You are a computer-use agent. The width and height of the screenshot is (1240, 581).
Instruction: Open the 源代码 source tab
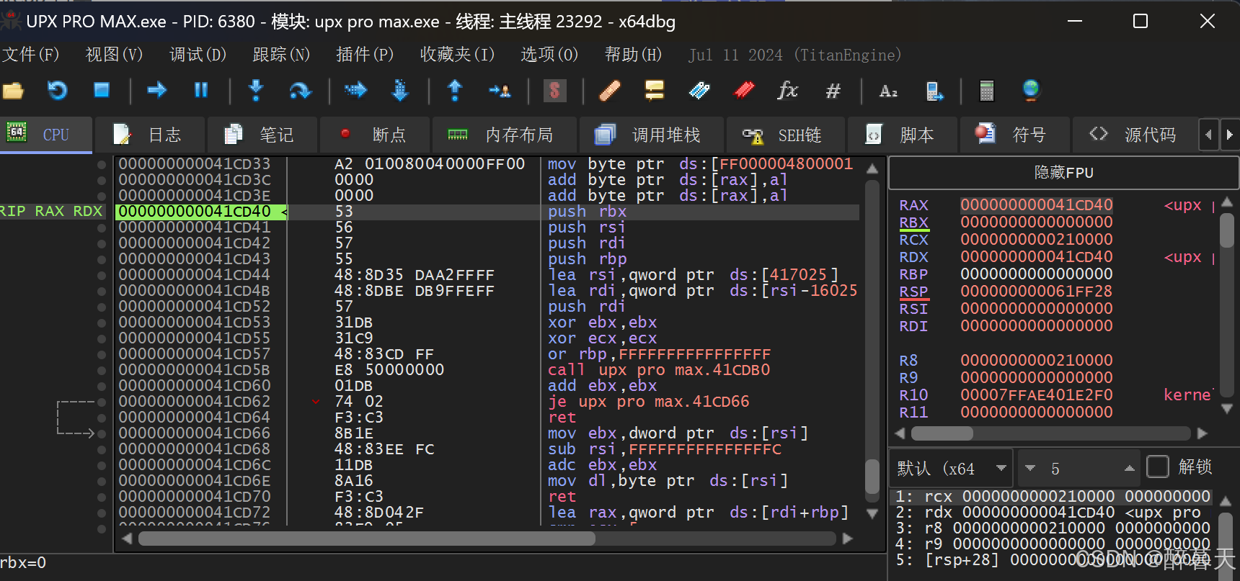pyautogui.click(x=1135, y=135)
